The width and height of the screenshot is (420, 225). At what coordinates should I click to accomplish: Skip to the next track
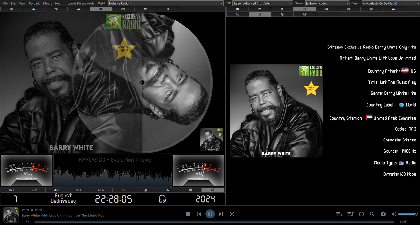click(221, 214)
